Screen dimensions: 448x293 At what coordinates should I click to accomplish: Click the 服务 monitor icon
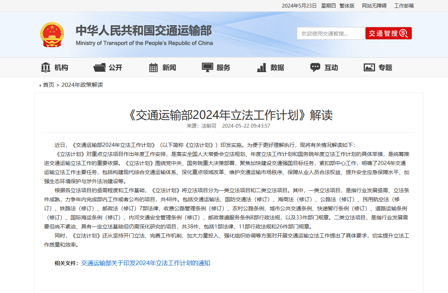click(x=208, y=67)
